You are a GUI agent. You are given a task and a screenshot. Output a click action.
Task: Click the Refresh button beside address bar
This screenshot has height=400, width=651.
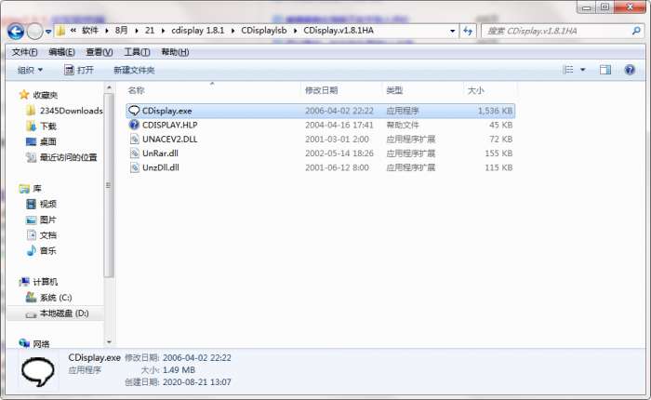(x=468, y=31)
